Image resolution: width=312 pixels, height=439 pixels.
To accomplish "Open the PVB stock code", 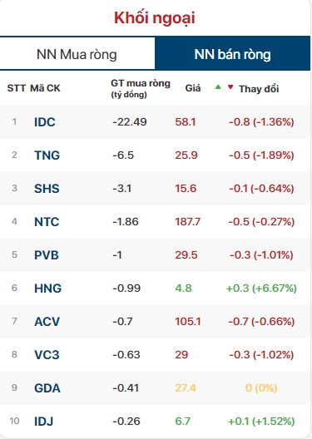I will (x=47, y=255).
